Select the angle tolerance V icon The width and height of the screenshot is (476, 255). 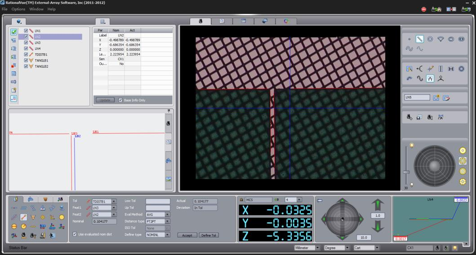point(33,217)
